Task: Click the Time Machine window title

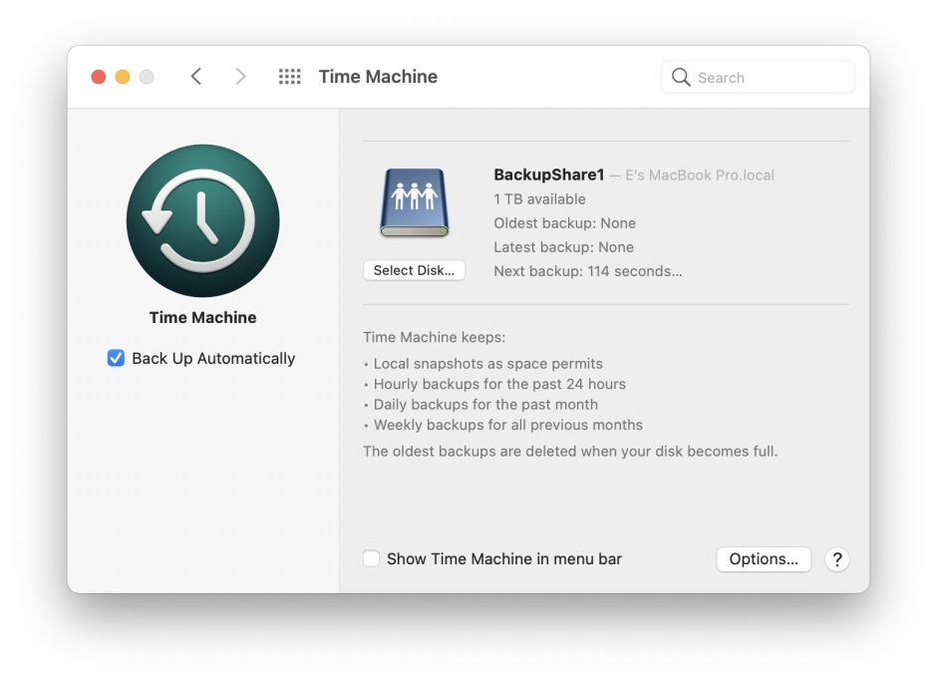Action: pyautogui.click(x=378, y=77)
